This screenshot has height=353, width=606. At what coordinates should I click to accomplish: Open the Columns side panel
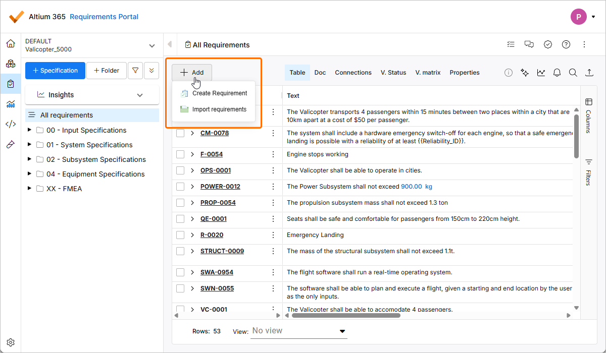tap(588, 115)
